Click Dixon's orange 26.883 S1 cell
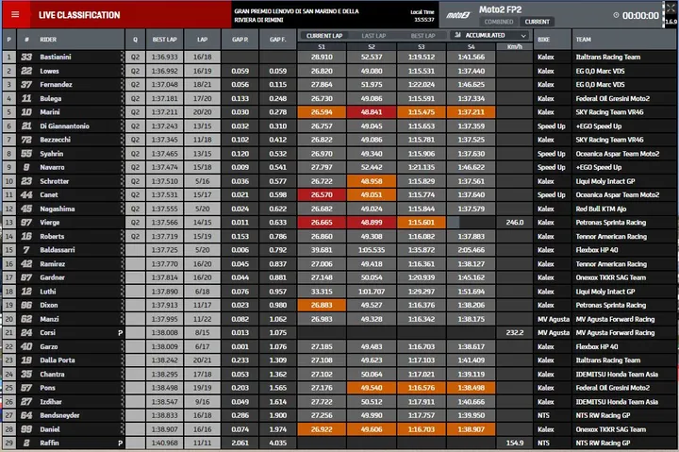This screenshot has width=679, height=452. [x=322, y=305]
